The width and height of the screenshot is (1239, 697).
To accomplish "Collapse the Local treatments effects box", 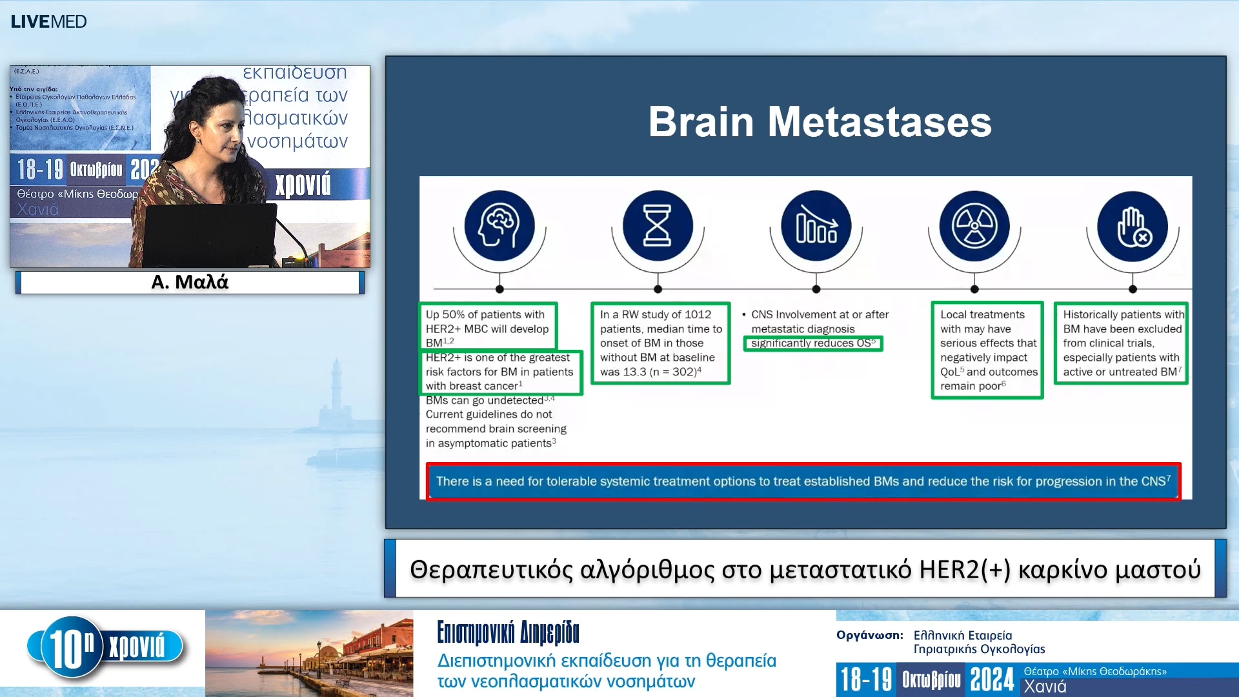I will pyautogui.click(x=987, y=350).
